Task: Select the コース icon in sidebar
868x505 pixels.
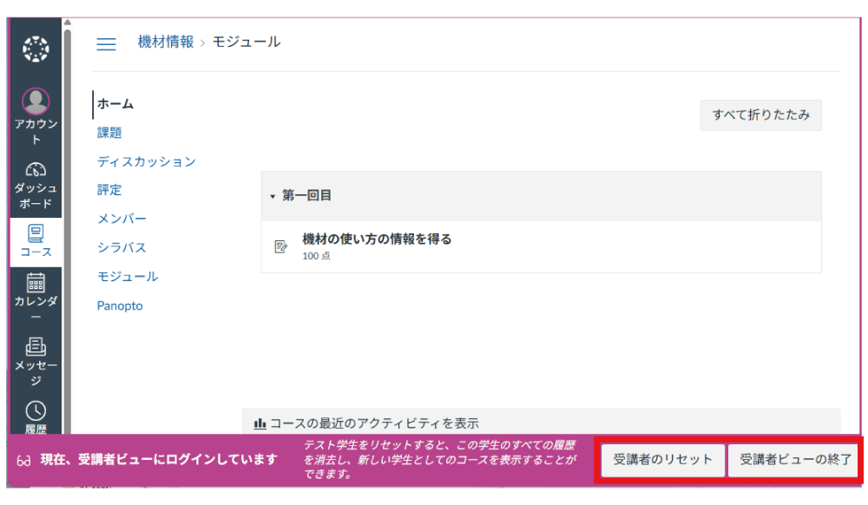Action: point(36,233)
